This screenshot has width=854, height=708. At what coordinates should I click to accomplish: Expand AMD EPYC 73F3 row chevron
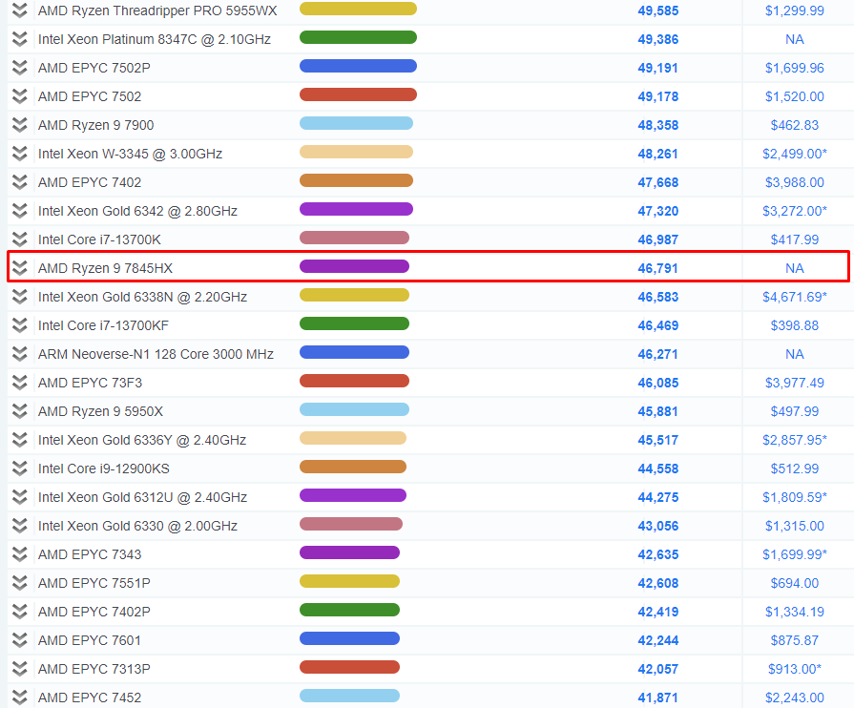pos(20,383)
